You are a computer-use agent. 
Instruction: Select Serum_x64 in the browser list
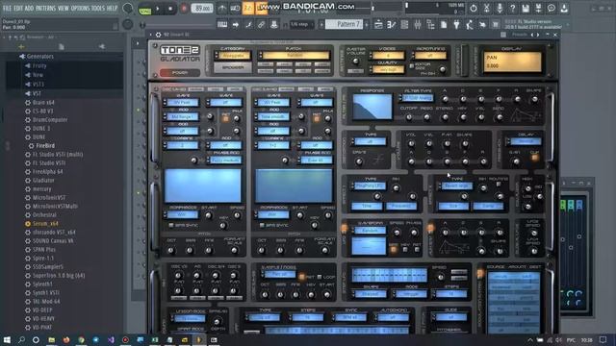[45, 224]
